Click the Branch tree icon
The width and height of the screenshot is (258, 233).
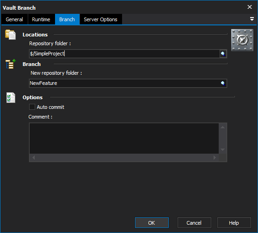tap(11, 64)
